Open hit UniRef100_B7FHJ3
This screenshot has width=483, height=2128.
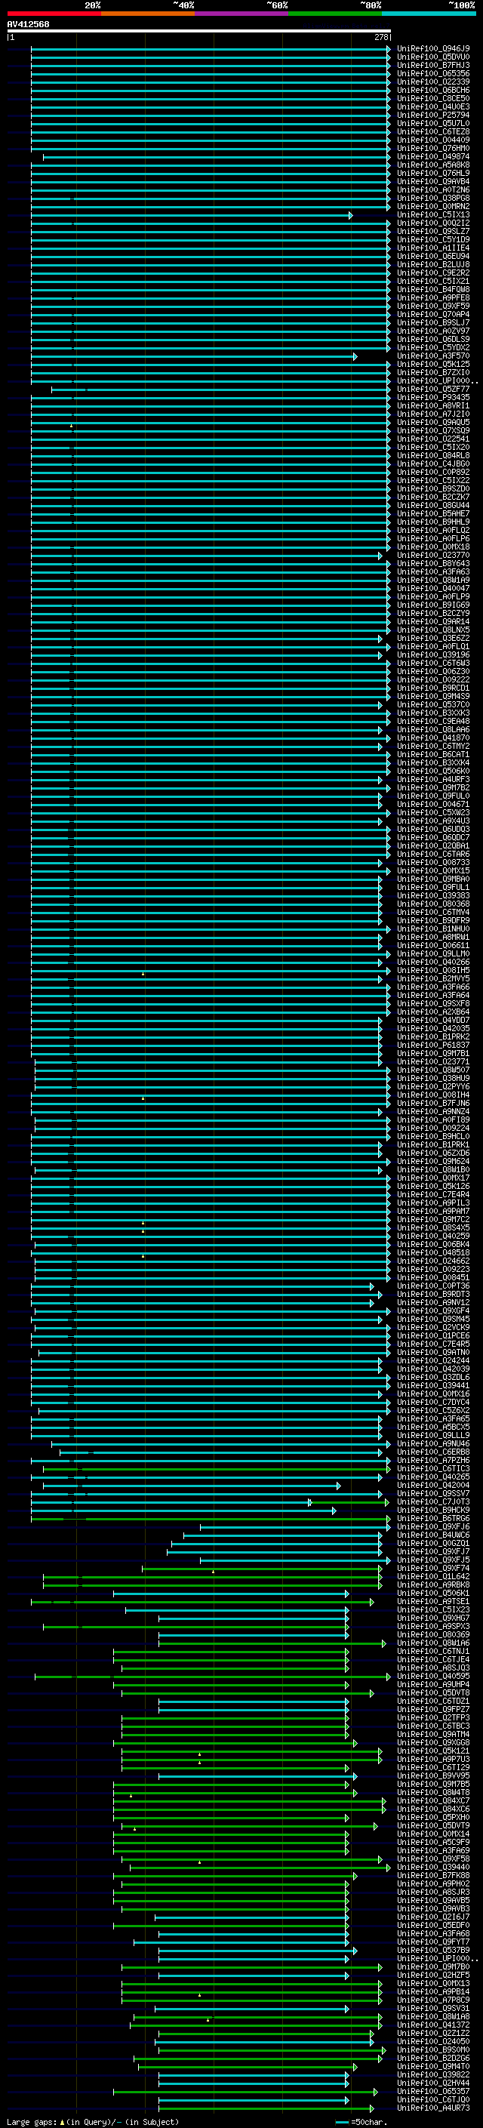[433, 65]
